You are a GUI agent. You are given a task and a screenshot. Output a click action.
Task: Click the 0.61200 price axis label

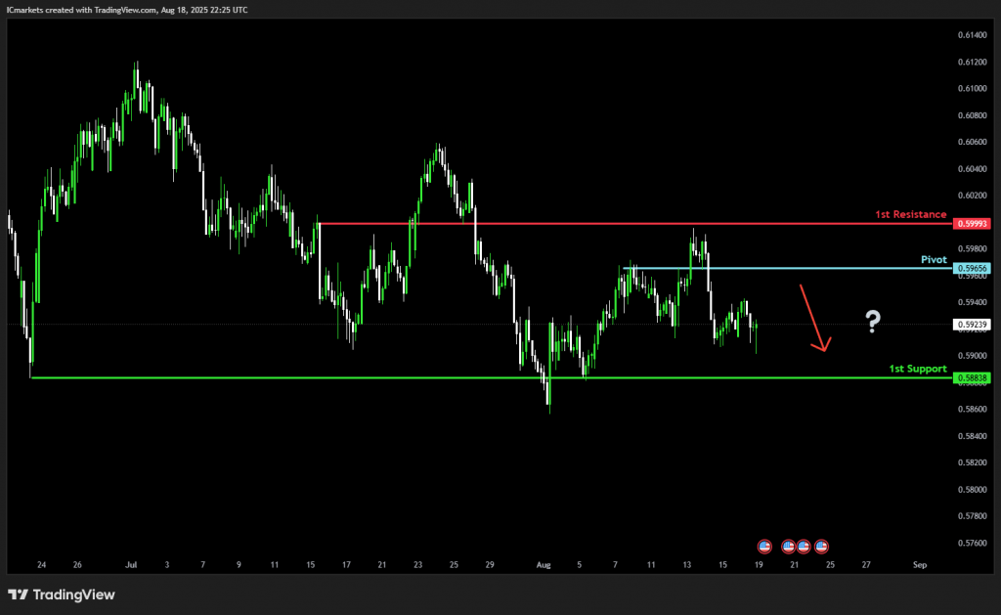[972, 62]
